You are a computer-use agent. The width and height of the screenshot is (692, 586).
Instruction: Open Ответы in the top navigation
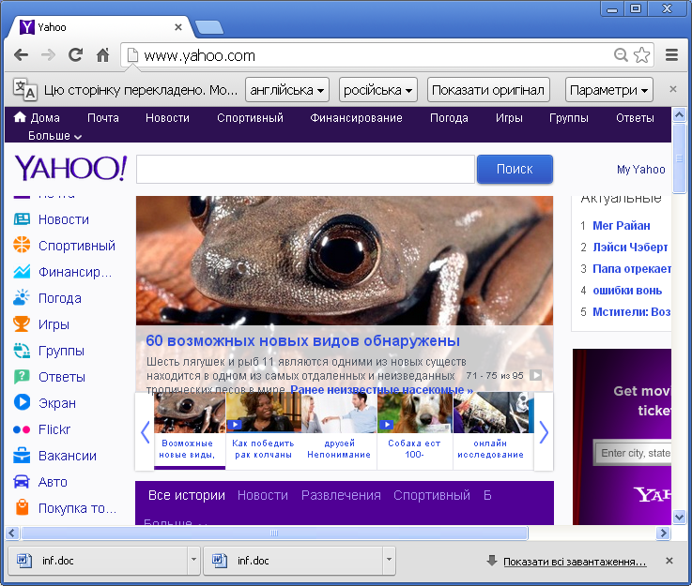tap(635, 117)
